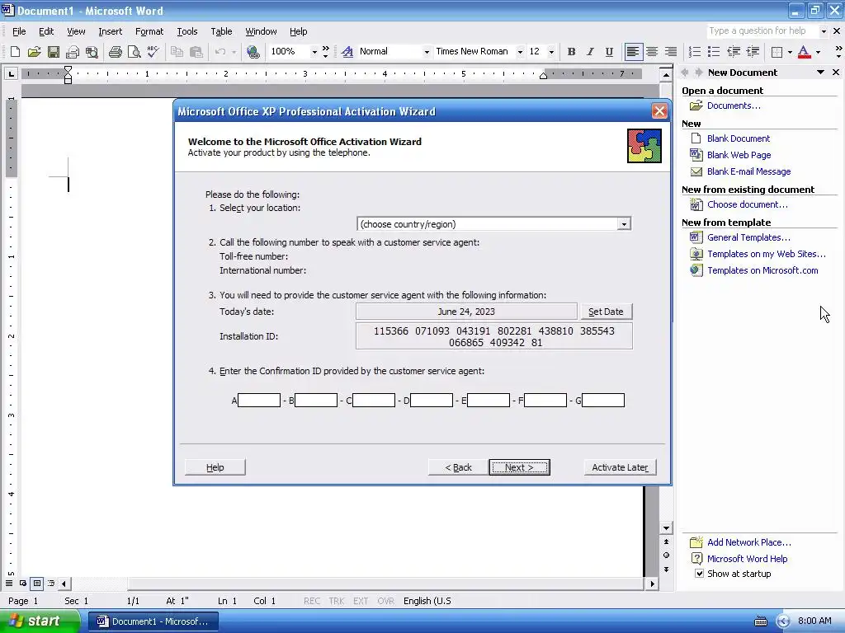
Task: Toggle Underline formatting
Action: [x=609, y=52]
